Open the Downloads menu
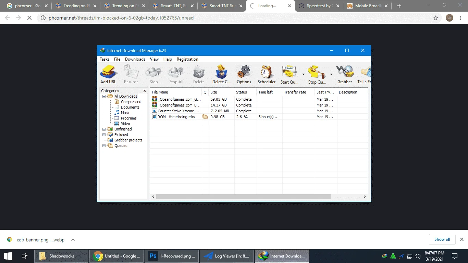 [135, 59]
